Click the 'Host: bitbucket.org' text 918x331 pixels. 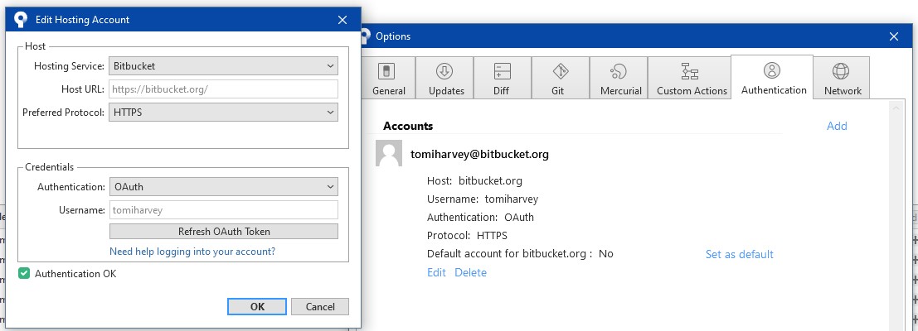[475, 181]
